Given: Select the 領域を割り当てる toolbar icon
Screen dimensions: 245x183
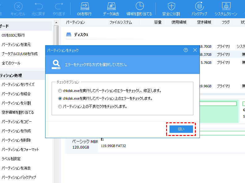Looking at the screenshot, I should pos(140,6).
